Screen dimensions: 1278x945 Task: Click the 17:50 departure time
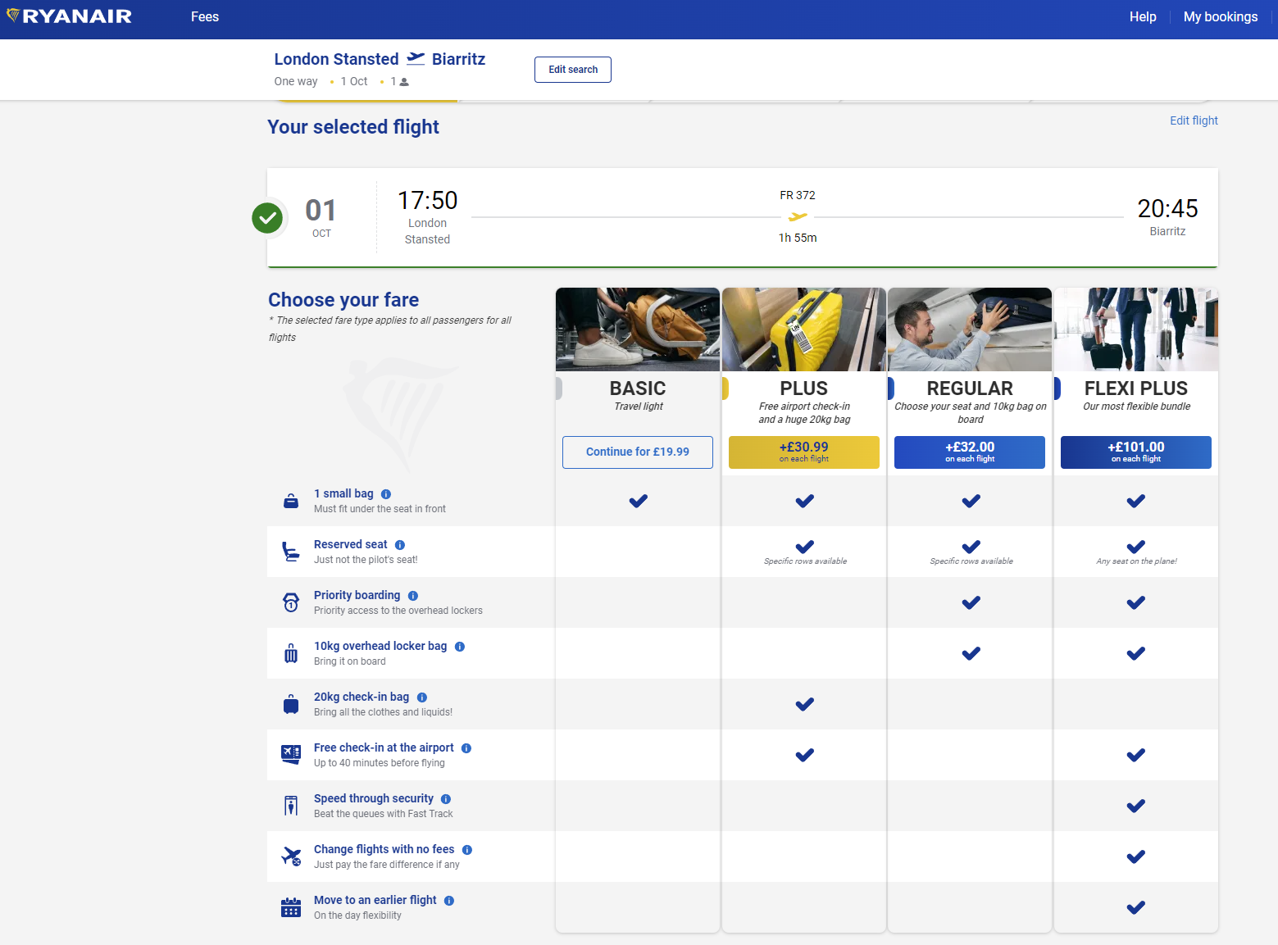click(428, 201)
